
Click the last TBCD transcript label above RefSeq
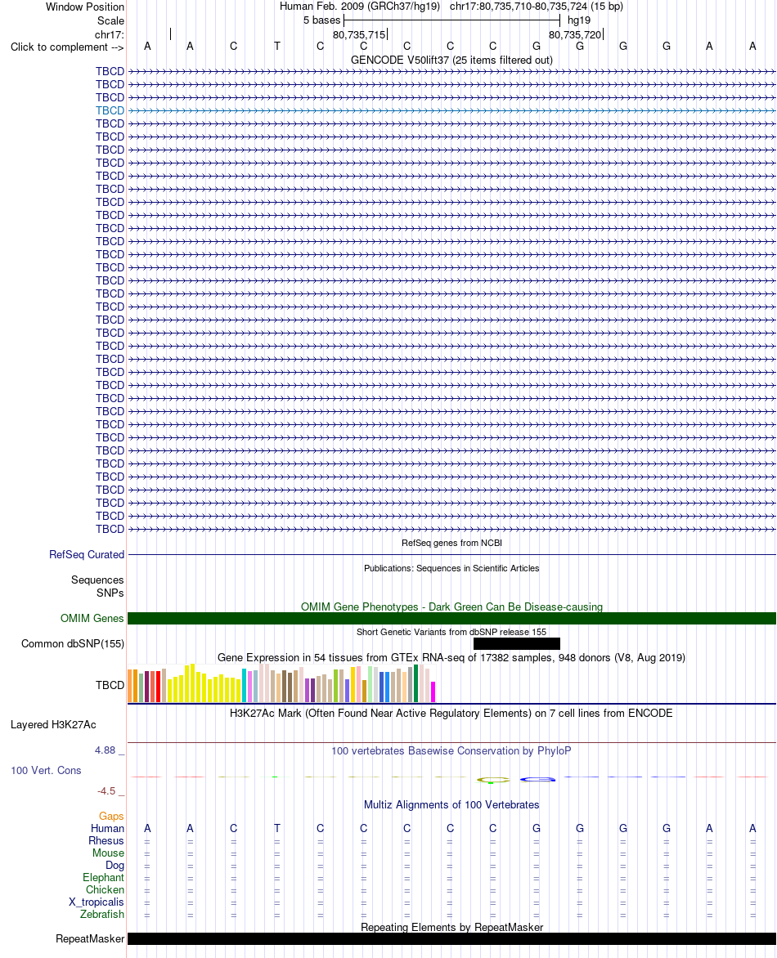click(110, 529)
